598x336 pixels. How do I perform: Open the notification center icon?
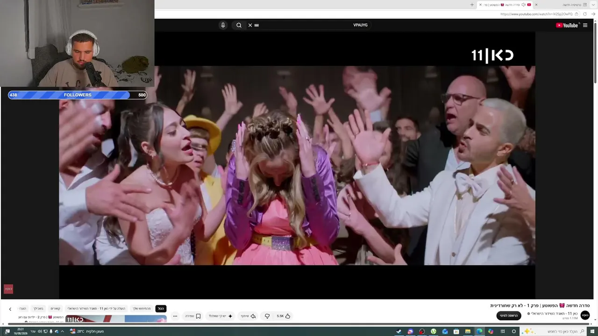(x=7, y=331)
